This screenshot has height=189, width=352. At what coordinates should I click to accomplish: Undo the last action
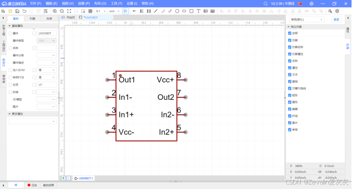click(24, 11)
